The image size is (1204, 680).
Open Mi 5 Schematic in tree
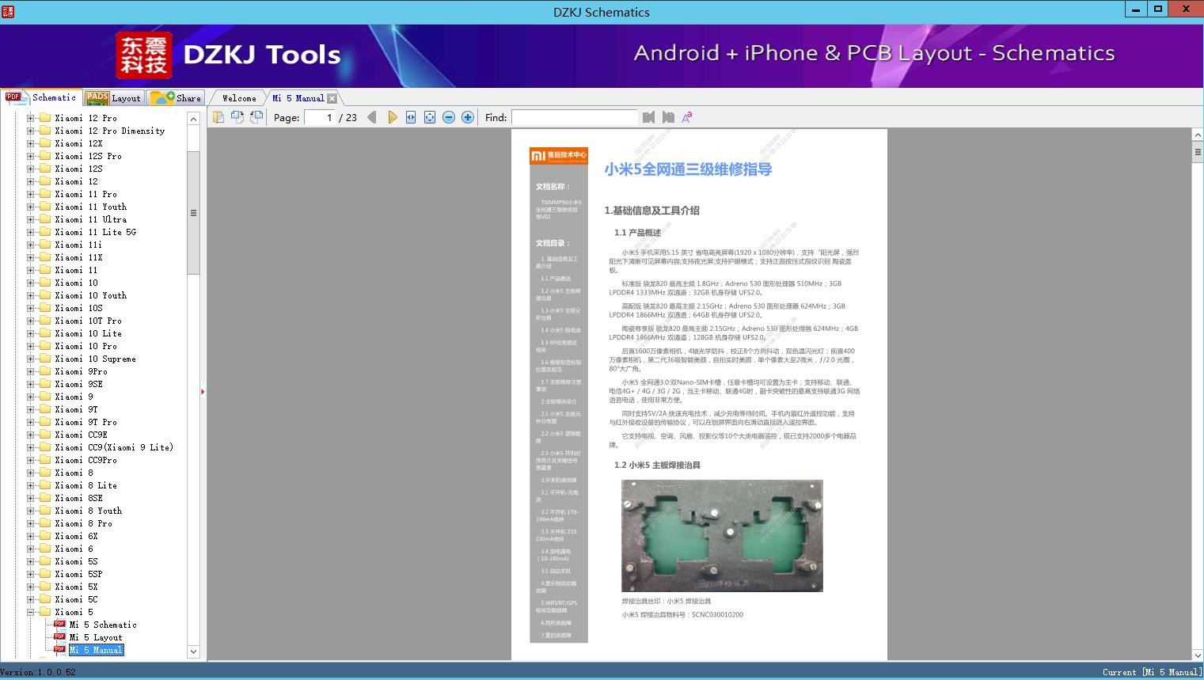coord(103,625)
